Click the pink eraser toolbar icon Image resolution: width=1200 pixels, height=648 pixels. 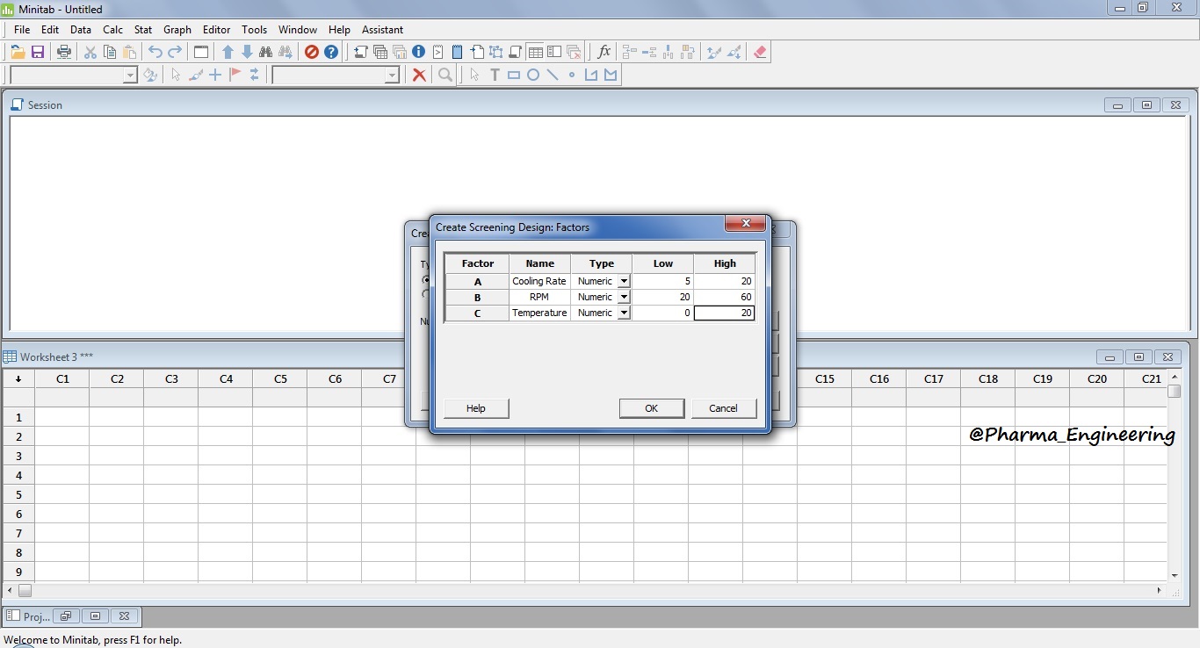759,51
